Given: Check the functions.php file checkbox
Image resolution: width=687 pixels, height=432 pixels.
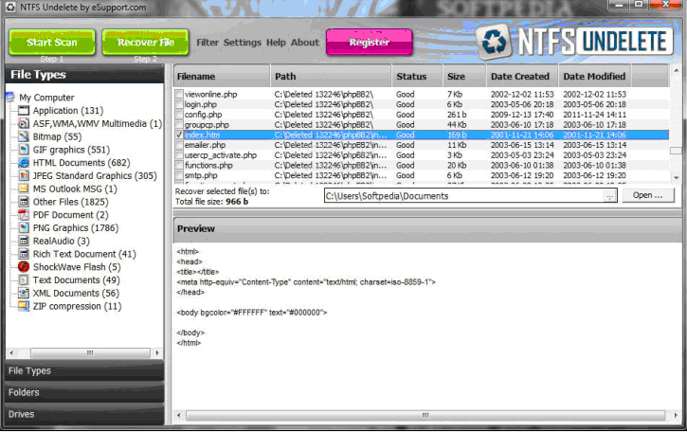Looking at the screenshot, I should coord(179,165).
